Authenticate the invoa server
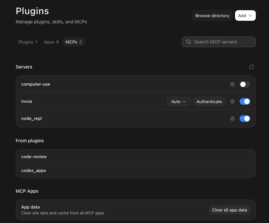Screen dimensions: 269x223 [209, 101]
